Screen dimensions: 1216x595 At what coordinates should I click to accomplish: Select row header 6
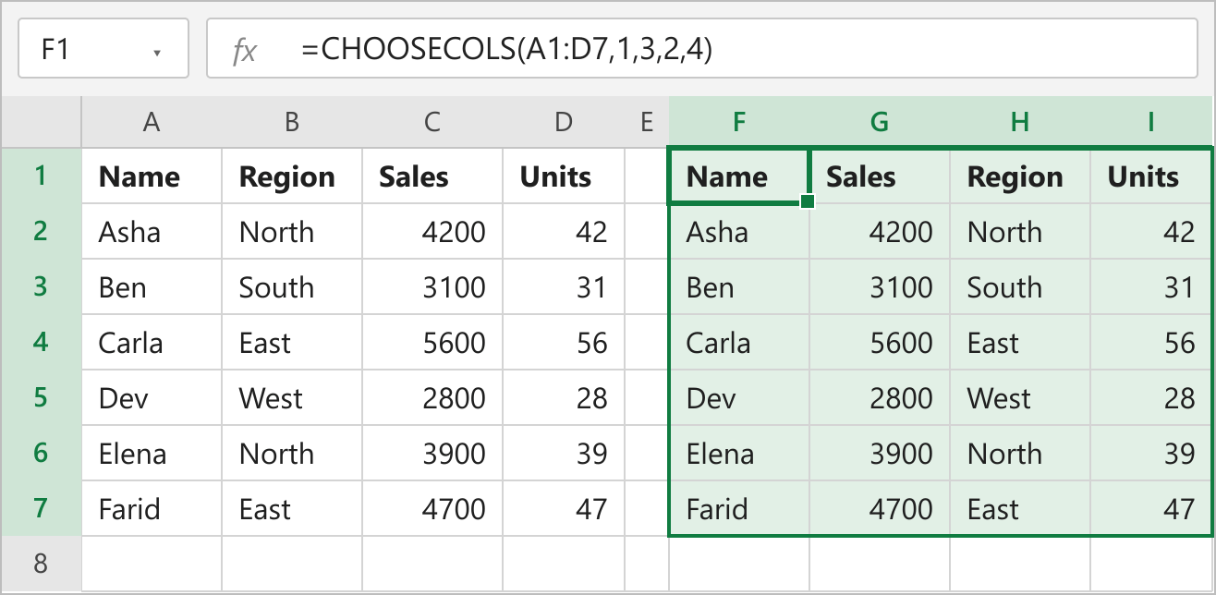pyautogui.click(x=41, y=453)
